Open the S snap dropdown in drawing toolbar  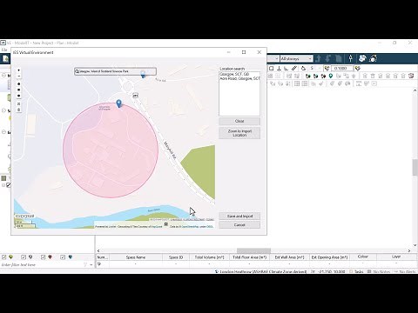point(315,69)
